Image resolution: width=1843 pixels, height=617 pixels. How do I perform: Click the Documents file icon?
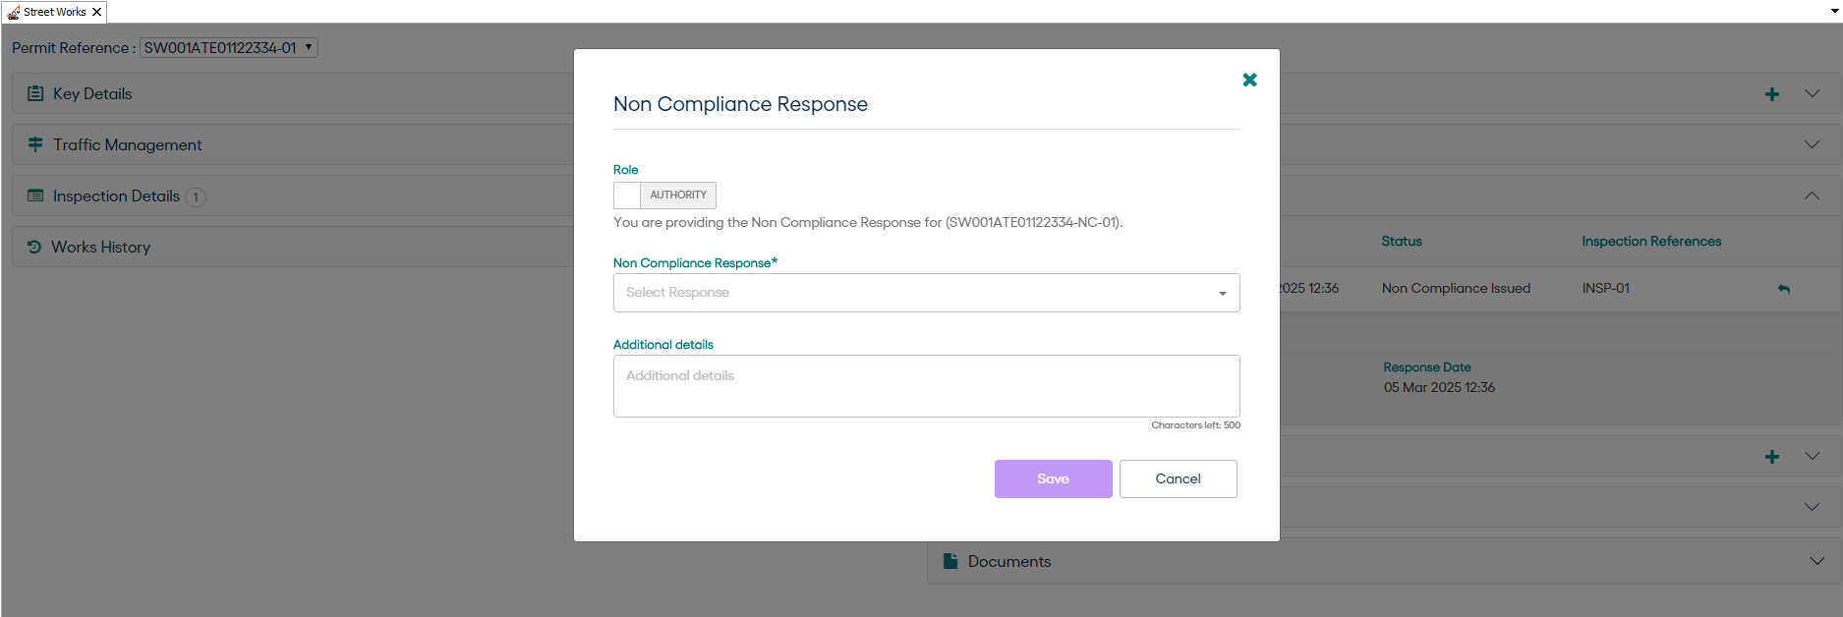[x=950, y=561]
